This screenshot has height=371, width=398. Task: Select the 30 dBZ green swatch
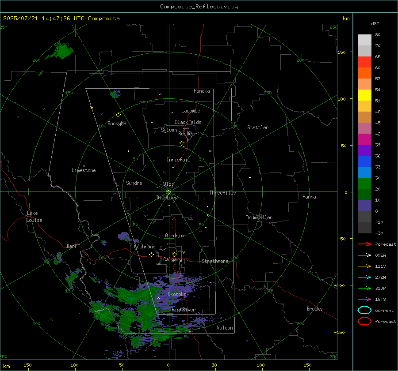364,183
